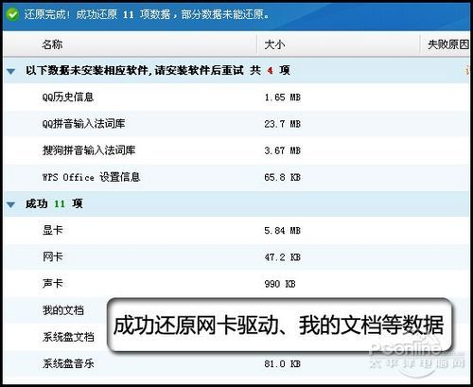473x387 pixels.
Task: Select the 搜狗拼音输入法词库 entry
Action: [x=89, y=150]
